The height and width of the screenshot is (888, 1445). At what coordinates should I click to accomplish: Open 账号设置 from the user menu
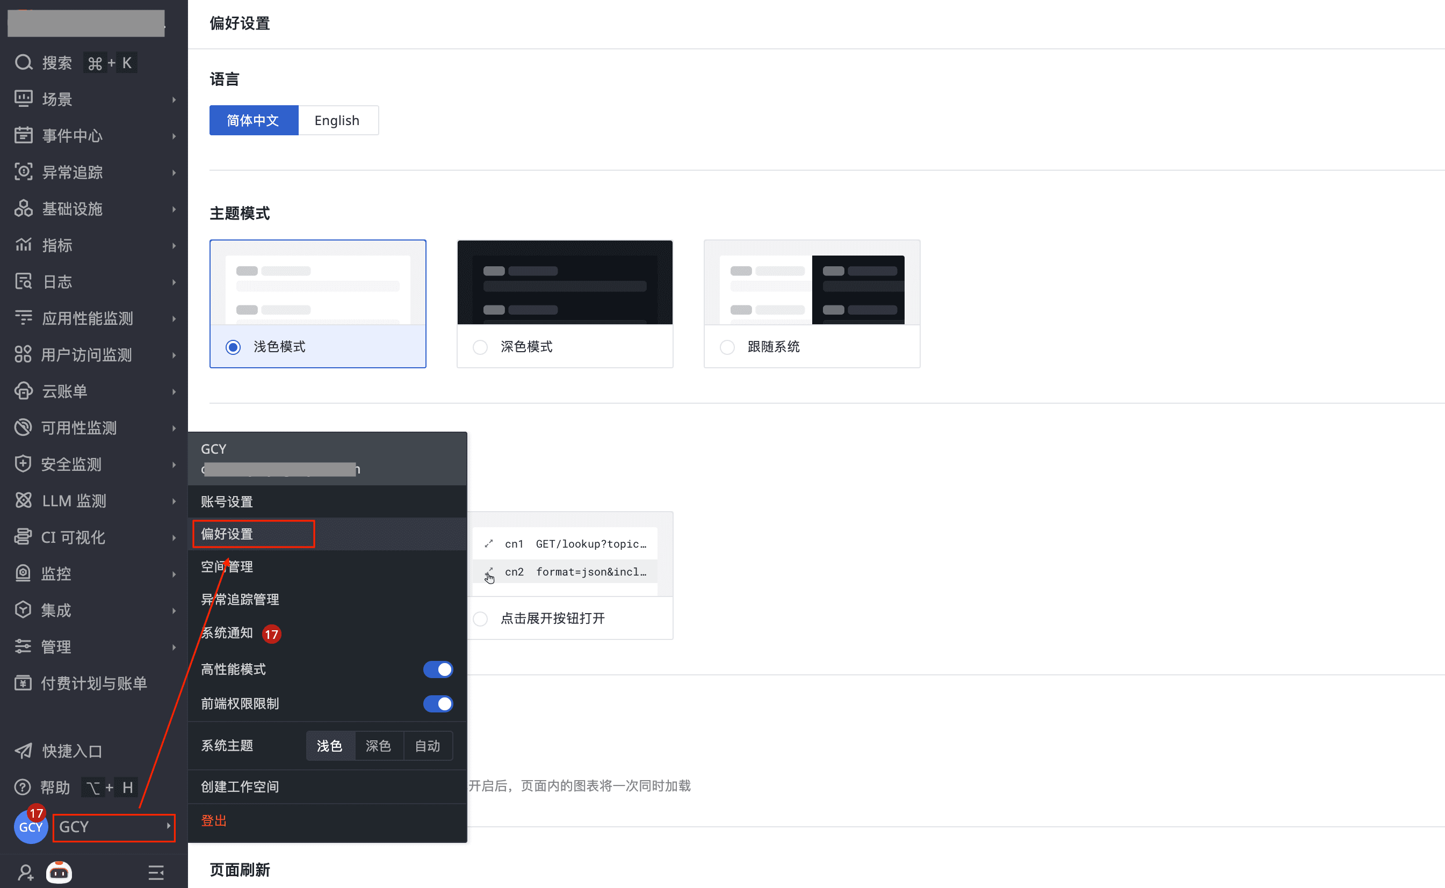point(227,501)
